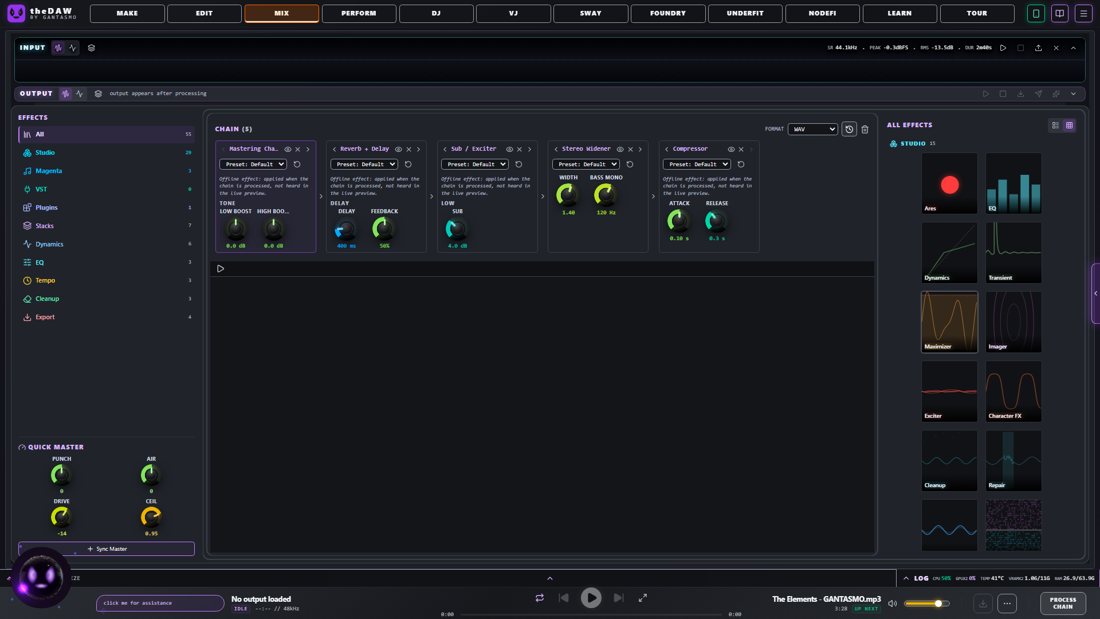Screen dimensions: 1100x619
Task: Adjust the player volume slider
Action: (926, 604)
